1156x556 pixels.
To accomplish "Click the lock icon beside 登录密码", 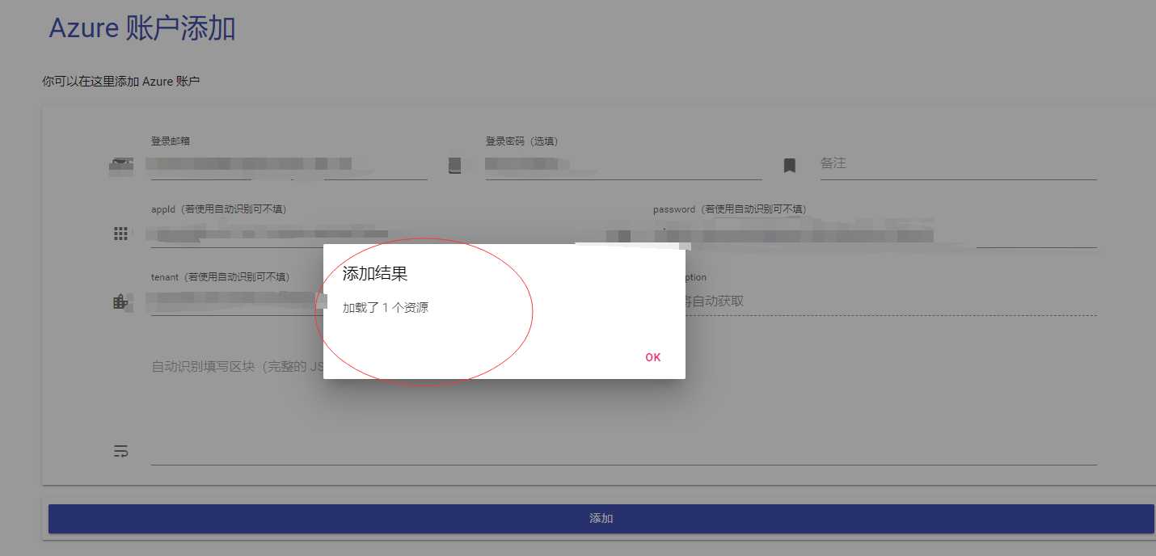I will pos(455,166).
